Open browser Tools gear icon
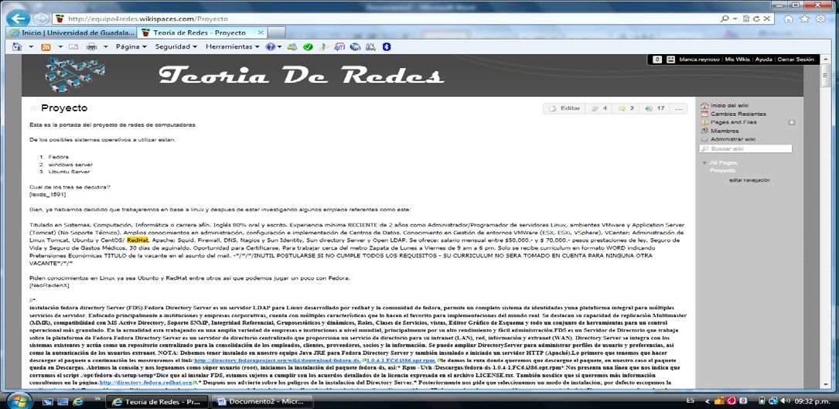Image resolution: width=839 pixels, height=409 pixels. click(820, 19)
